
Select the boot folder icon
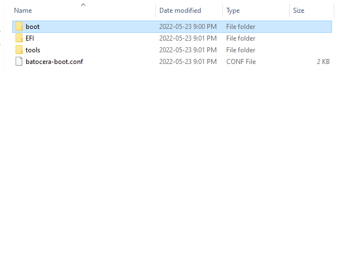pyautogui.click(x=19, y=27)
